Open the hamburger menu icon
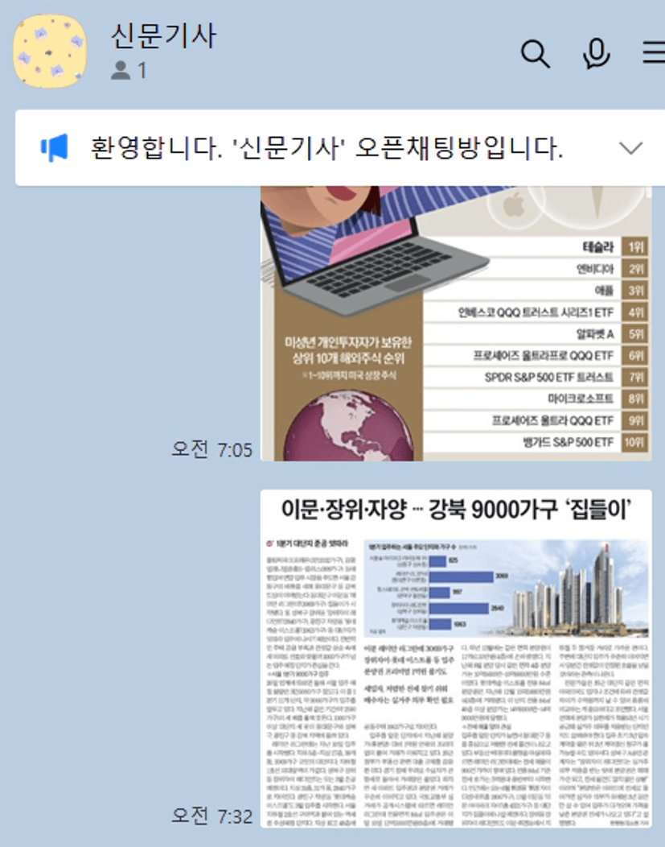Screen dimensions: 665x847 pyautogui.click(x=655, y=53)
